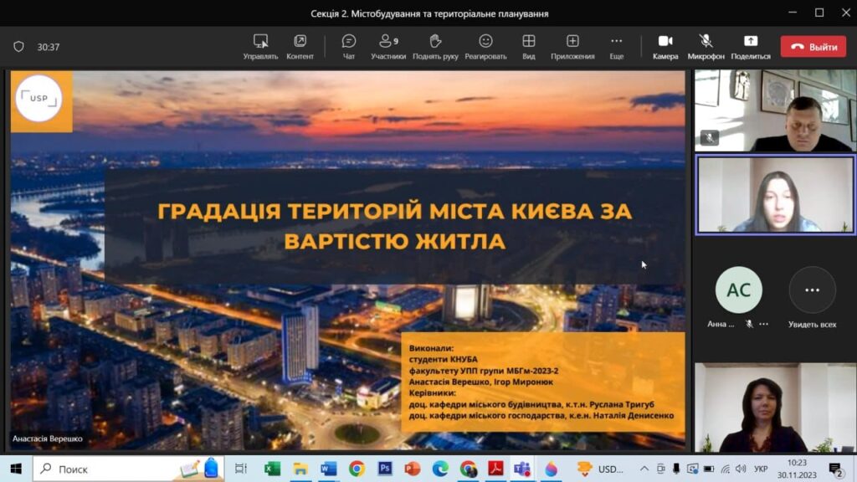Share your screen with Поделиться
857x482 pixels.
[751, 47]
